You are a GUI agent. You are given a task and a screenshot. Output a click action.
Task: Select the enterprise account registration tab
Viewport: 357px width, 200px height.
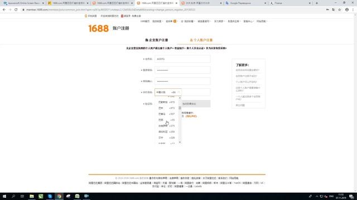tap(157, 40)
